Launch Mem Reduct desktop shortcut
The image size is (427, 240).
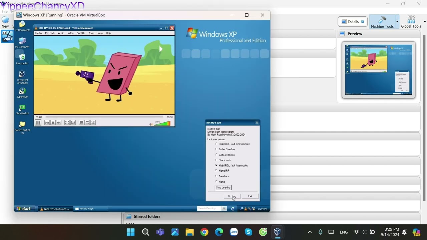(x=22, y=109)
